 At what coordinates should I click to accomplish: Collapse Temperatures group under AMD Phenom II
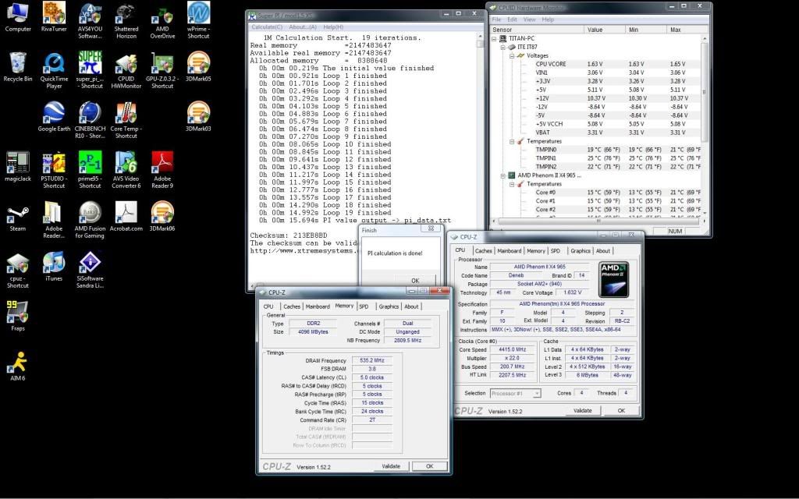tap(512, 184)
